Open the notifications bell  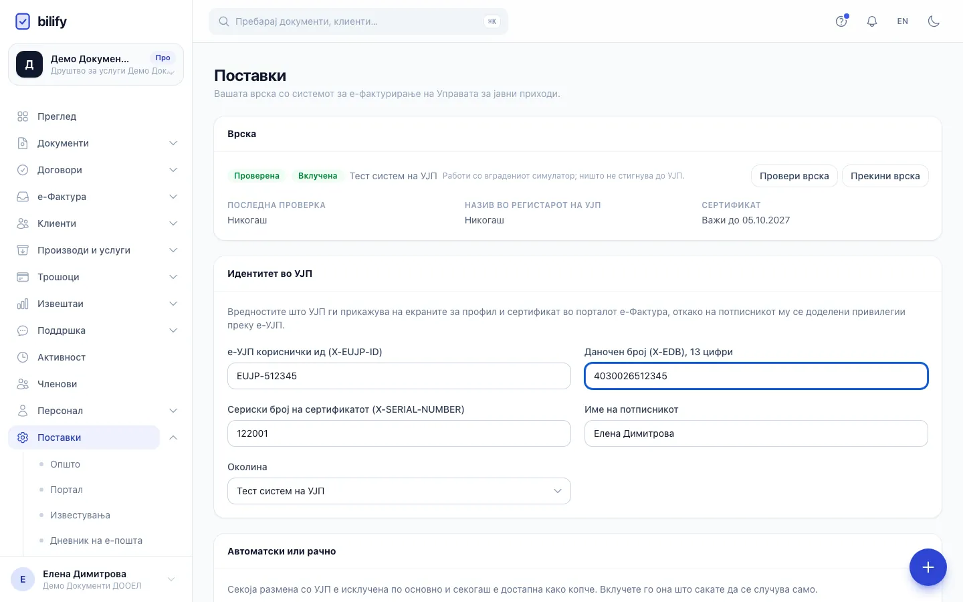(x=872, y=21)
